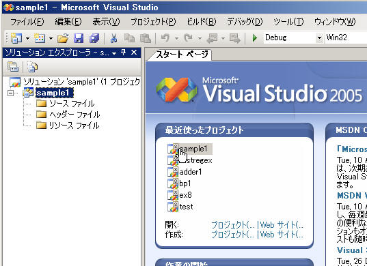The height and width of the screenshot is (266, 367).
Task: Open the Navigate Backward dropdown arrow
Action: coord(223,38)
